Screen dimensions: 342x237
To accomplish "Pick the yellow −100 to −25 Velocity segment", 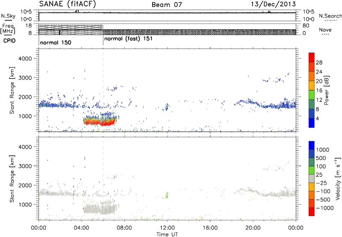I will click(x=312, y=187).
